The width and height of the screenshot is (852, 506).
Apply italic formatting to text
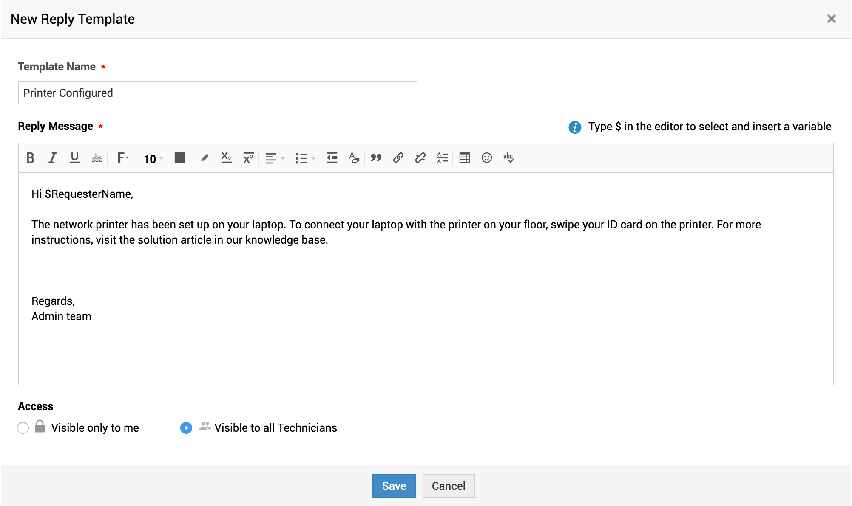click(52, 158)
